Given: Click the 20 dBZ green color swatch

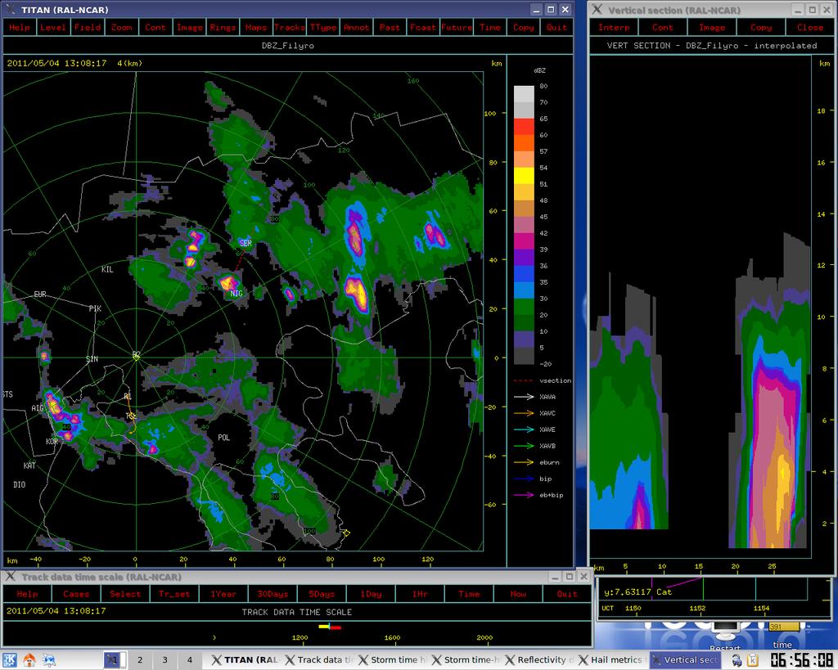Looking at the screenshot, I should 524,307.
